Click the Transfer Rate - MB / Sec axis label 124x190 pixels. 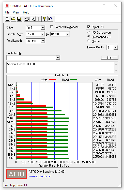click(54, 166)
